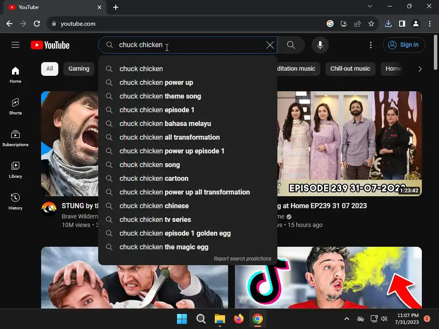Choose suggestion "chuck chicken song"
Viewport: 439px width, 329px height.
tap(188, 165)
